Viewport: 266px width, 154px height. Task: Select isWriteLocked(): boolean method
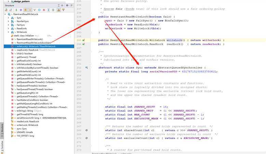pyautogui.click(x=29, y=64)
